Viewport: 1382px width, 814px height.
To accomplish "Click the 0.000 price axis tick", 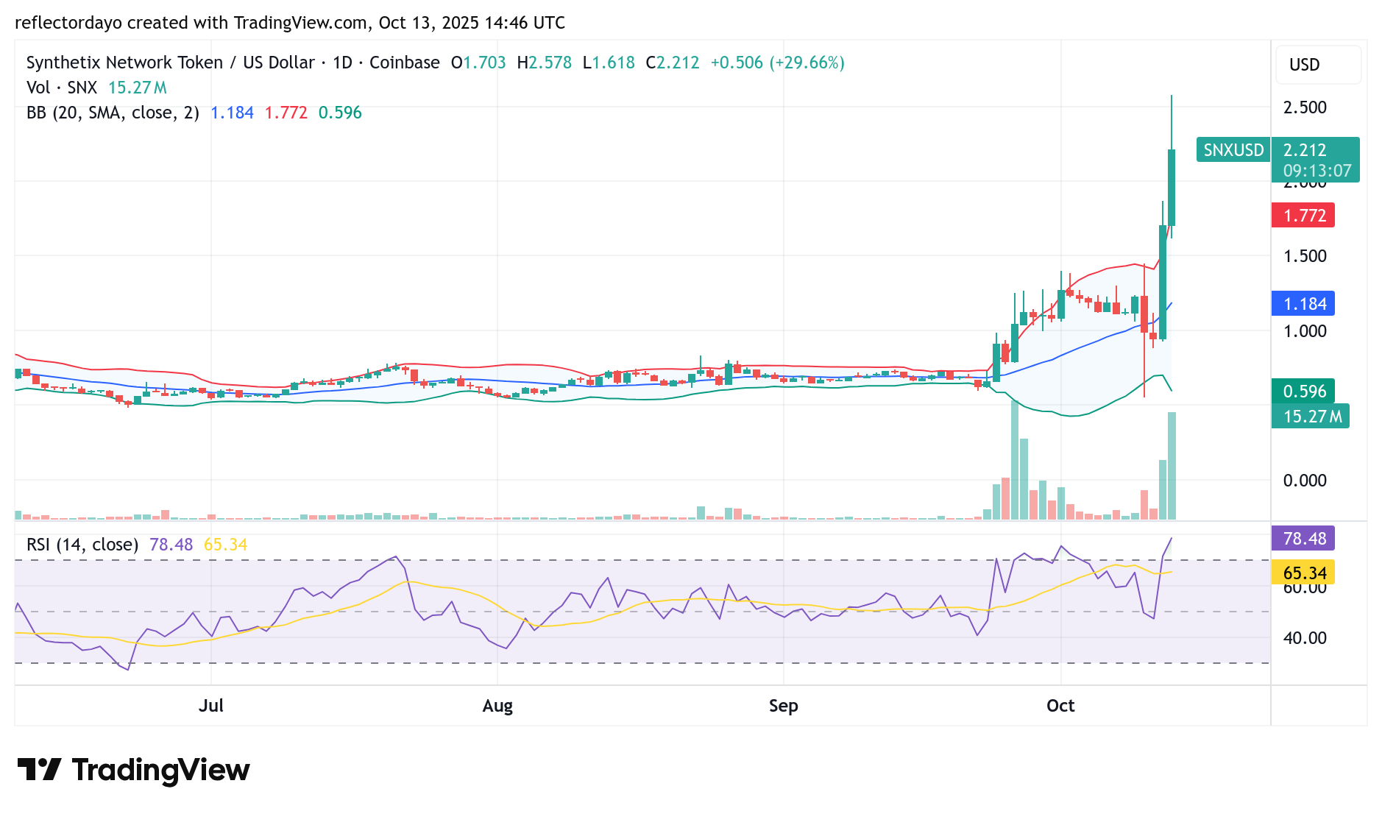I will click(1305, 481).
